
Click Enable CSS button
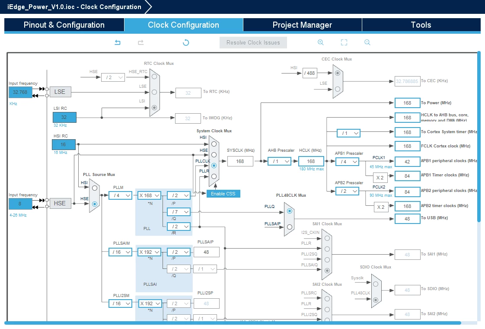(223, 194)
